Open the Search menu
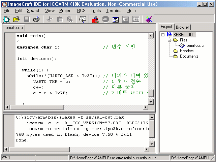This screenshot has height=162, width=216. (x=34, y=10)
